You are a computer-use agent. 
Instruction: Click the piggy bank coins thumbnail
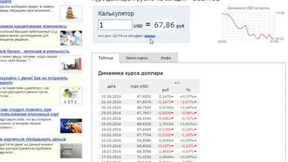coord(71,13)
